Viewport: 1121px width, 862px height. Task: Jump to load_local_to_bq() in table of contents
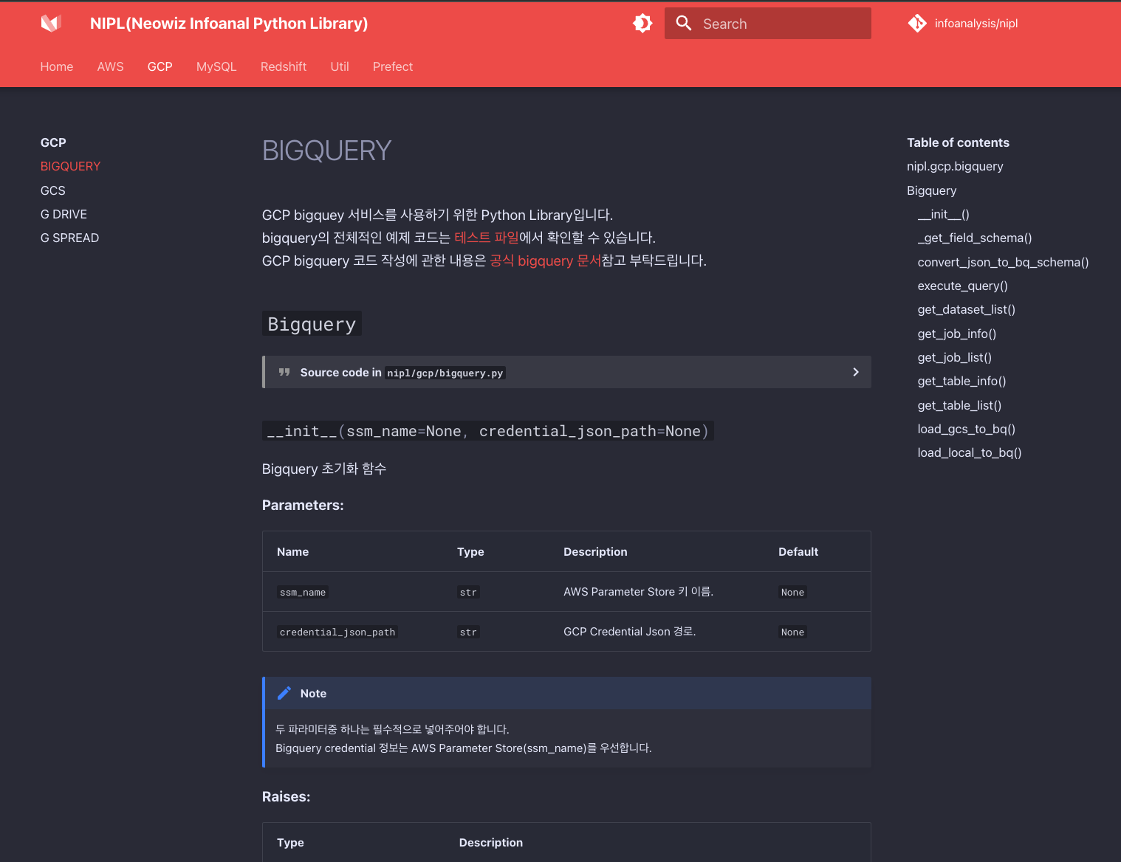coord(970,452)
